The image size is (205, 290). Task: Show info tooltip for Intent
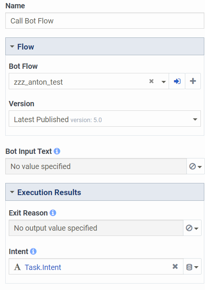tap(33, 251)
